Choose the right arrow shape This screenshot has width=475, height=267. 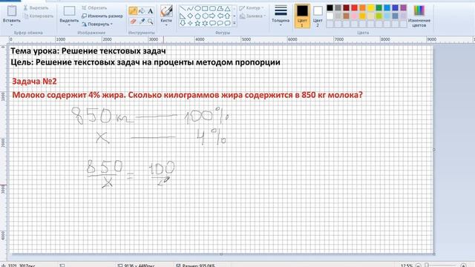tap(213, 16)
